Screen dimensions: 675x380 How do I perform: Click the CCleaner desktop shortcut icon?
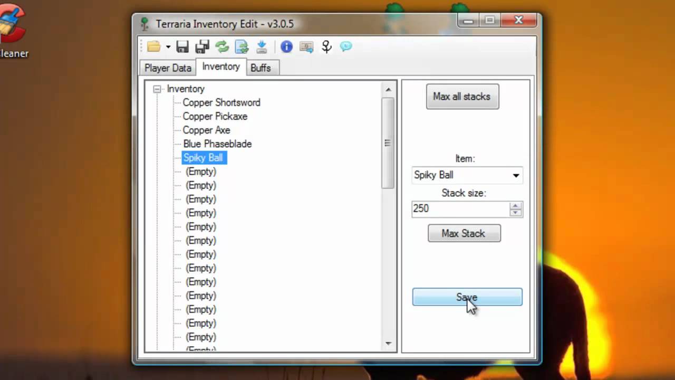click(x=11, y=24)
